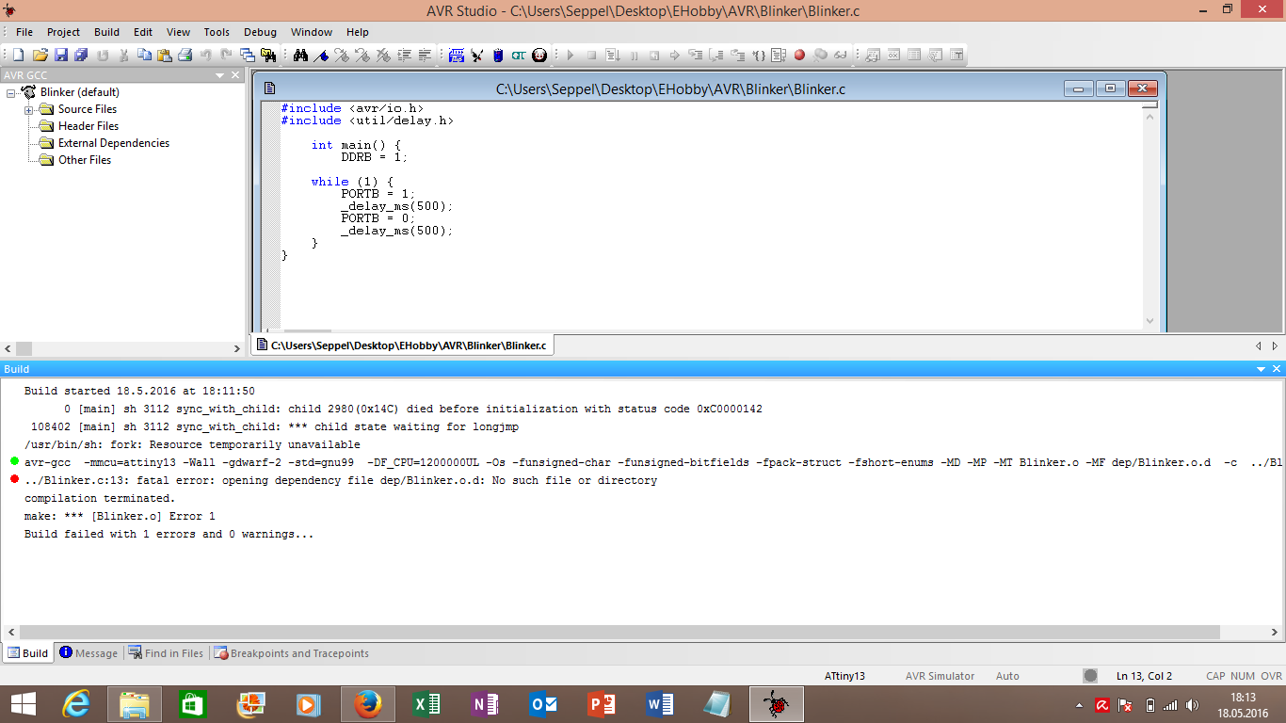Open Firefox from the taskbar

368,704
